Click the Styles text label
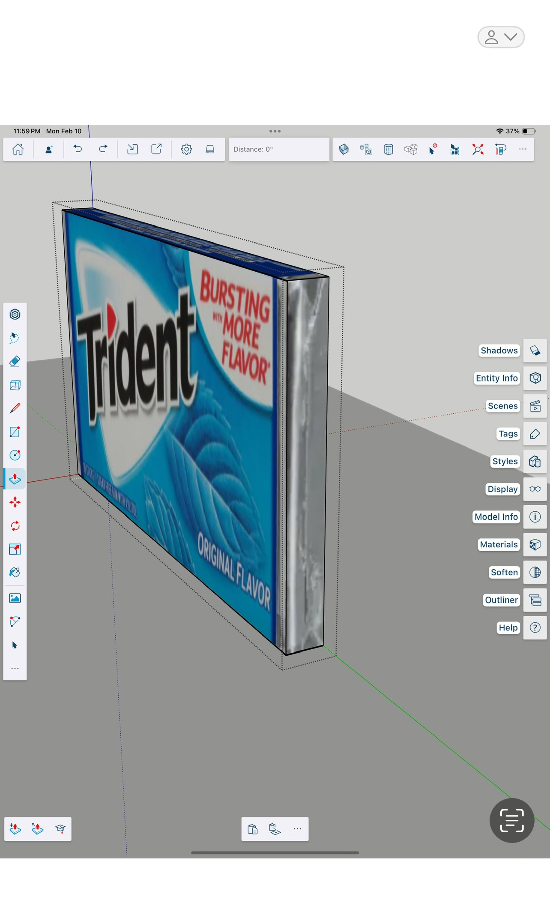 505,462
